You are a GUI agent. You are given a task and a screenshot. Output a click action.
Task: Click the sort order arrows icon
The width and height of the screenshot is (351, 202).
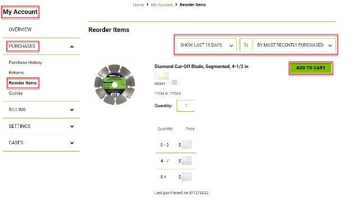tap(246, 45)
